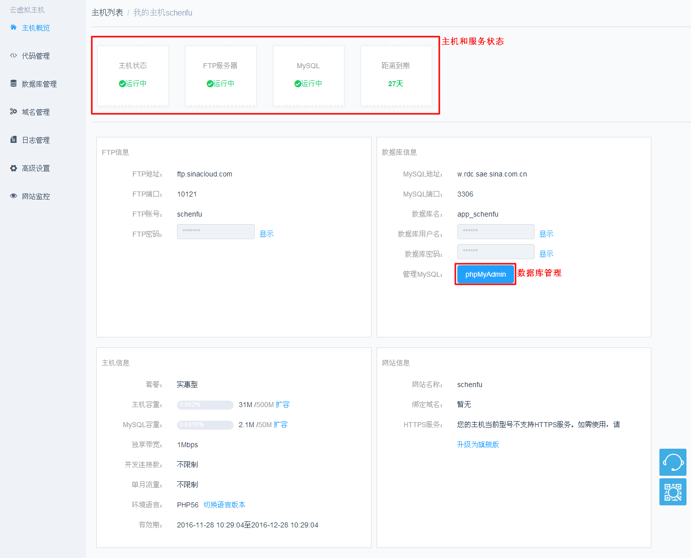Click the code brackets icon for 代码管理
The width and height of the screenshot is (691, 558).
pyautogui.click(x=14, y=56)
